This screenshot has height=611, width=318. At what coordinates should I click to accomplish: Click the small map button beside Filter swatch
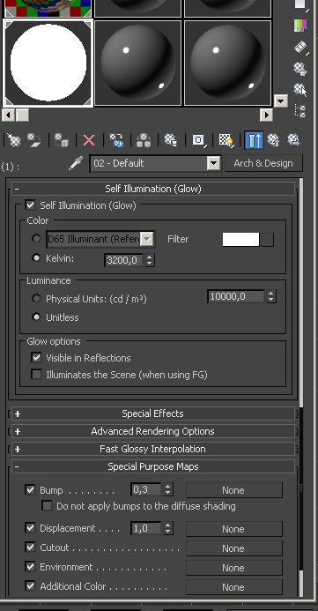(x=268, y=240)
